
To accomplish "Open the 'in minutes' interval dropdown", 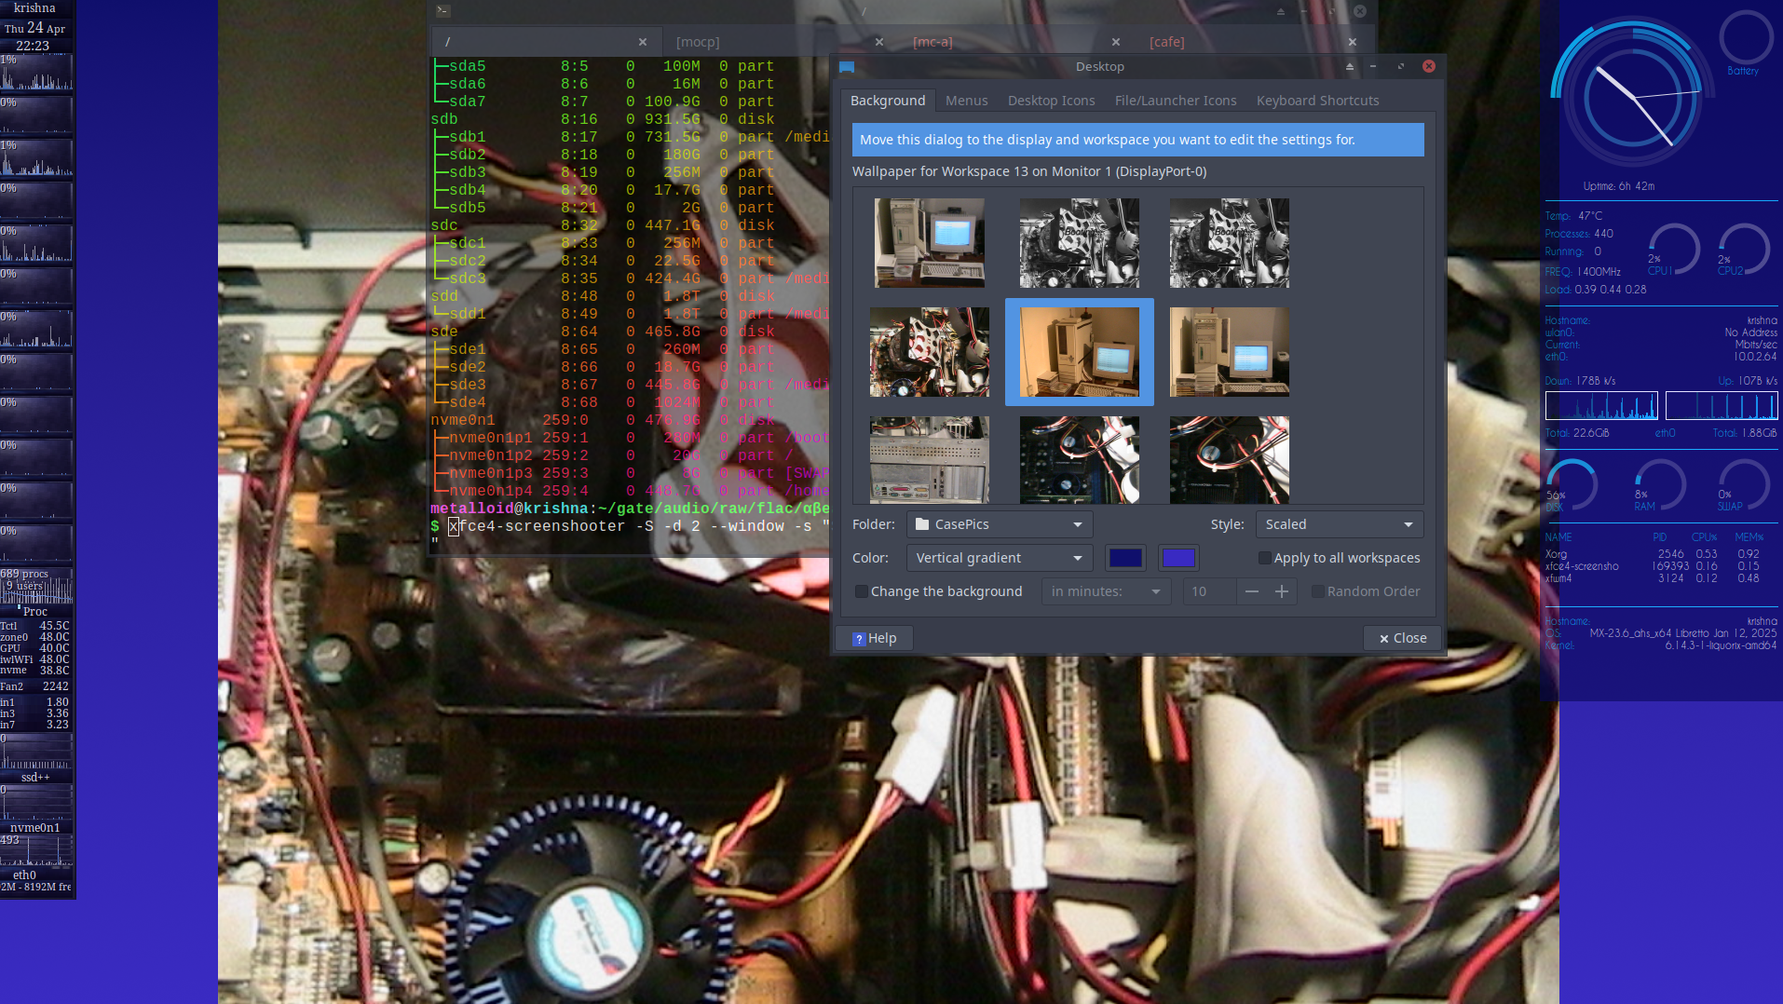I will pos(1106,591).
